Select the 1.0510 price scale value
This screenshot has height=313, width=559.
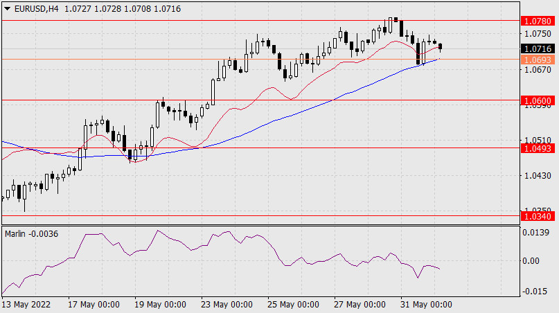(538, 140)
